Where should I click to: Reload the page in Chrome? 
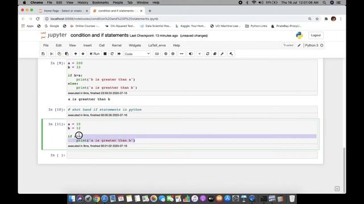coord(38,19)
